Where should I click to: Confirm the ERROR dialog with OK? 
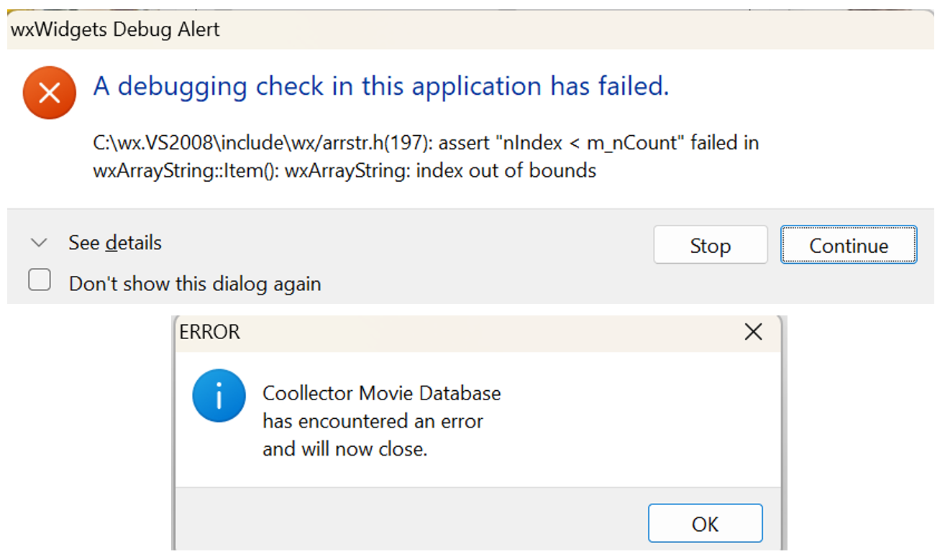705,524
